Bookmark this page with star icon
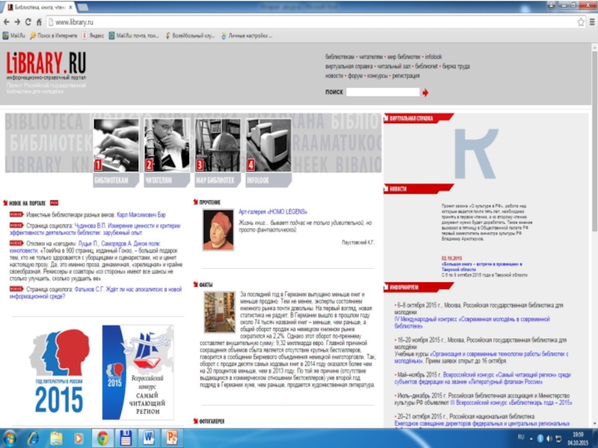Viewport: 598px width, 448px height. tap(581, 22)
